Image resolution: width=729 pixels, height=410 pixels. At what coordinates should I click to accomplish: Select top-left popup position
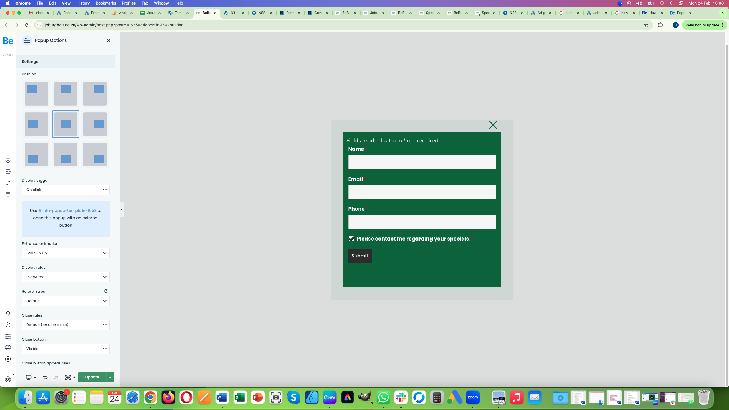click(x=36, y=94)
